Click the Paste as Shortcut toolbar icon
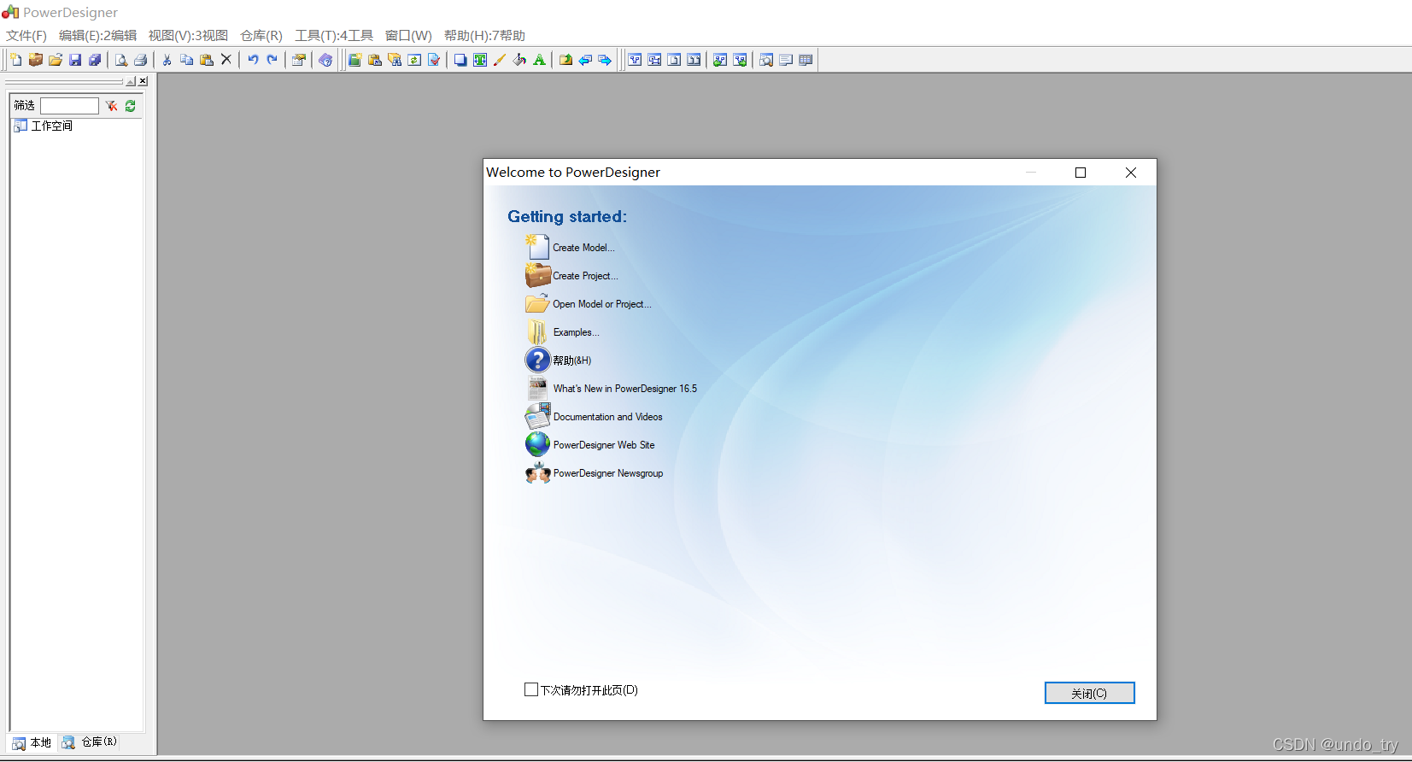Image resolution: width=1412 pixels, height=762 pixels. tap(374, 60)
